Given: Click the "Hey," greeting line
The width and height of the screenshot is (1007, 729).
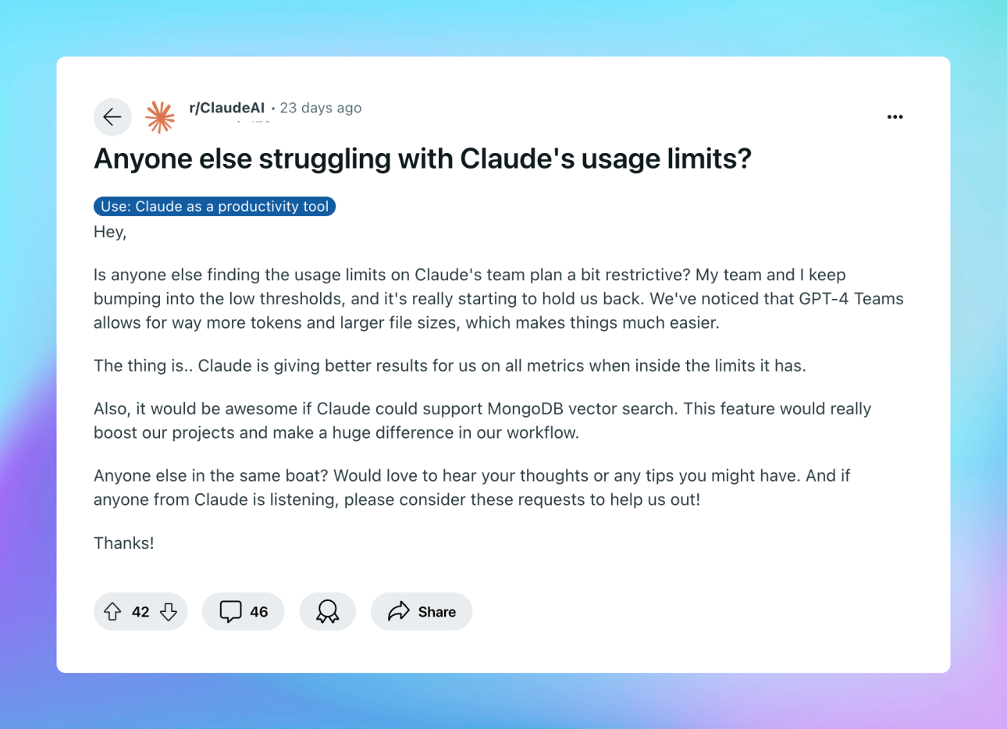Looking at the screenshot, I should (x=110, y=232).
